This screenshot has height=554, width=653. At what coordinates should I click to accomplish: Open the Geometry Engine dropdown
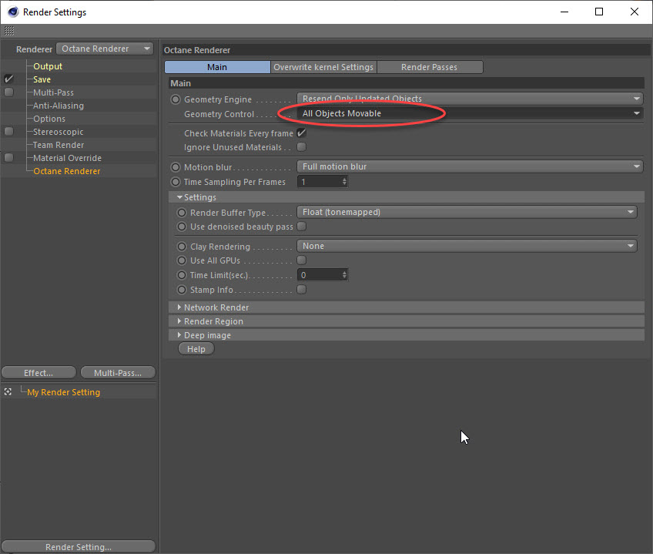470,99
